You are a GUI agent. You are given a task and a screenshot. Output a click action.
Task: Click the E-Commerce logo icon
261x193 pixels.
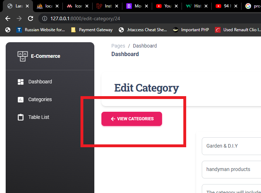[23, 56]
